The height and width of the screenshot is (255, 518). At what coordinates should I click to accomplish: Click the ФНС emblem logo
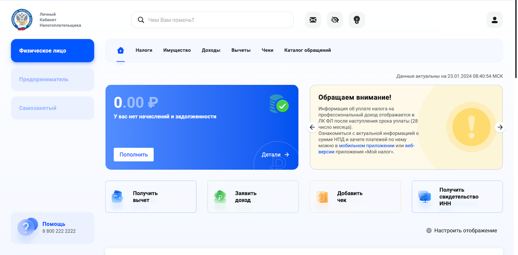22,19
